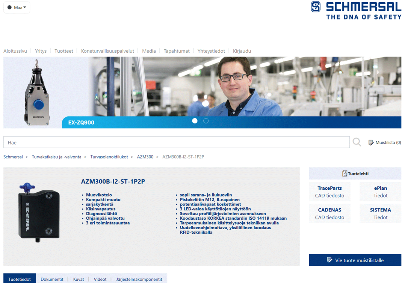The width and height of the screenshot is (402, 283).
Task: Click the magnifier search icon
Action: coord(357,142)
